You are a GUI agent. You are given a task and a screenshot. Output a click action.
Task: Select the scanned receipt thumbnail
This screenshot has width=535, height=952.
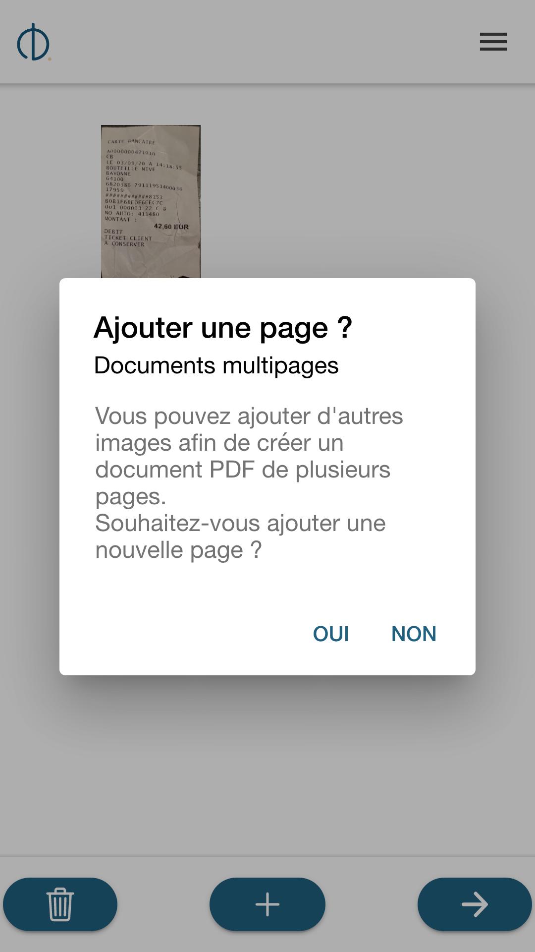click(x=151, y=201)
